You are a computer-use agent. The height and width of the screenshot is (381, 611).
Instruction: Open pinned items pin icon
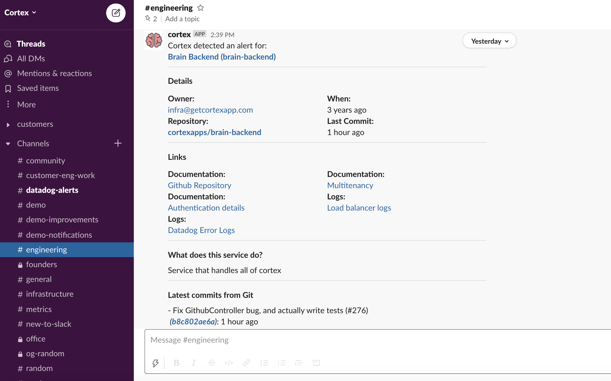148,19
